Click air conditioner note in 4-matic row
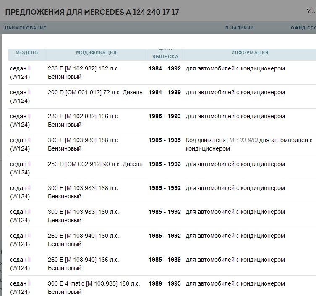Viewport: 316px width, 296px height. pos(235,283)
